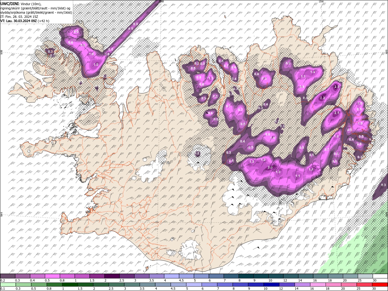Pick the lavender 4 swatch in the upper legend
Screen dimensions: 388x291
coord(171,276)
